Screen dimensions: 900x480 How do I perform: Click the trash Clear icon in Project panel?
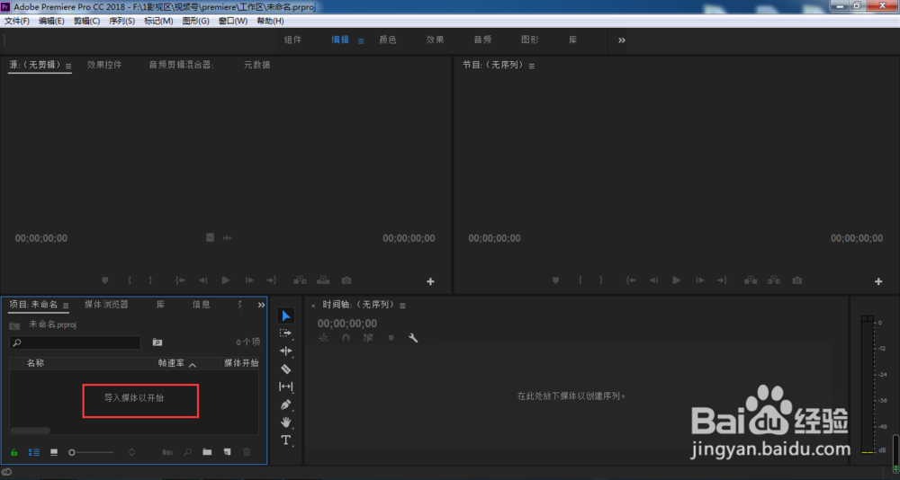(x=247, y=452)
